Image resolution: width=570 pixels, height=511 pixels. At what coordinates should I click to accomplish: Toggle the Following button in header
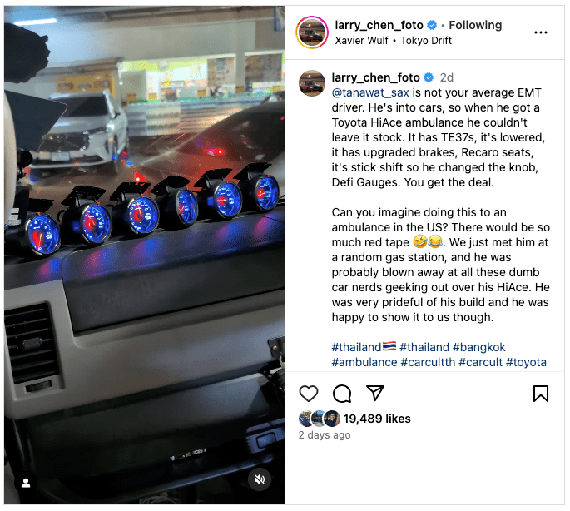(x=475, y=25)
